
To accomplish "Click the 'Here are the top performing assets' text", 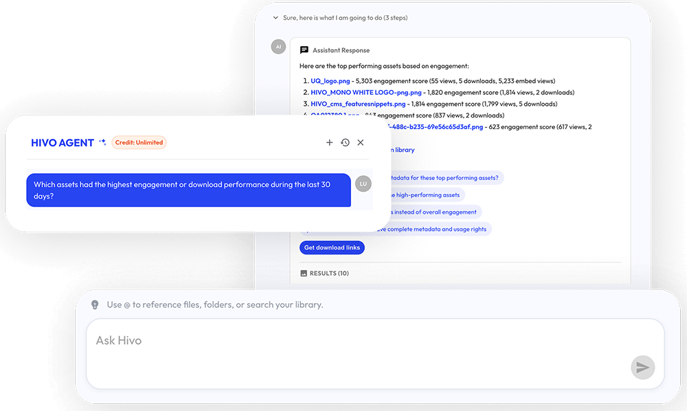I will tap(384, 66).
